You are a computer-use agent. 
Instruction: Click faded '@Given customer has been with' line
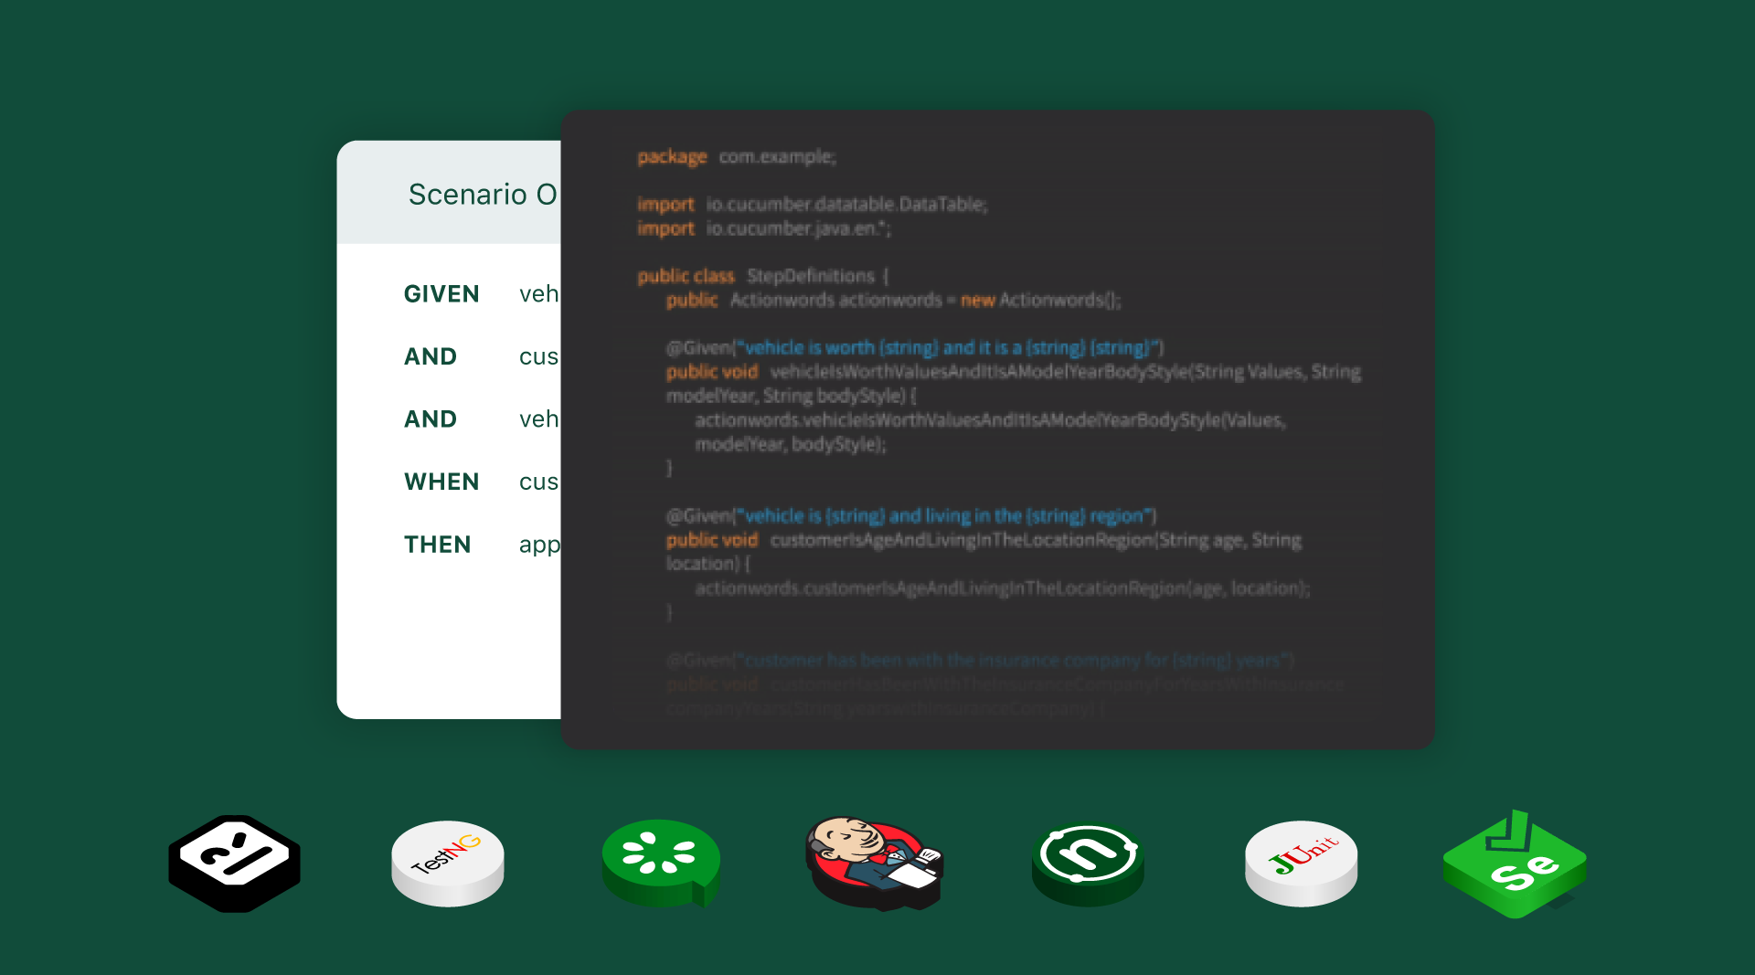[980, 660]
